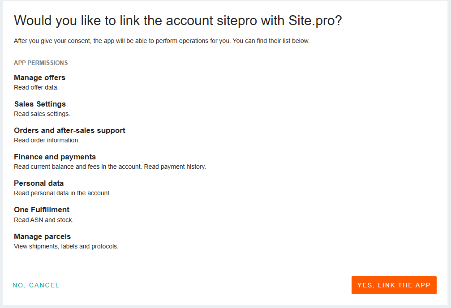Click the 'Would you like to link' page heading
This screenshot has height=308, width=451.
[178, 21]
